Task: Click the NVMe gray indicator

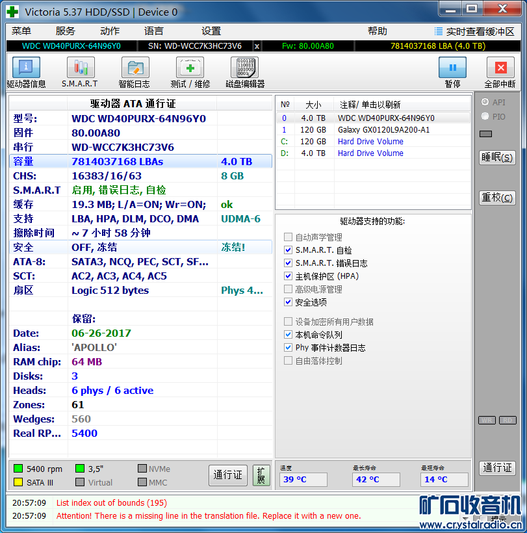Action: pyautogui.click(x=142, y=469)
